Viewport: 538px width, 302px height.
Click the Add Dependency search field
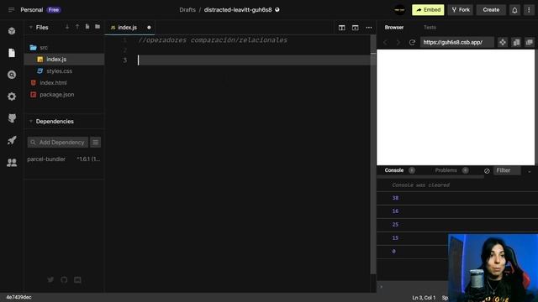coord(58,142)
